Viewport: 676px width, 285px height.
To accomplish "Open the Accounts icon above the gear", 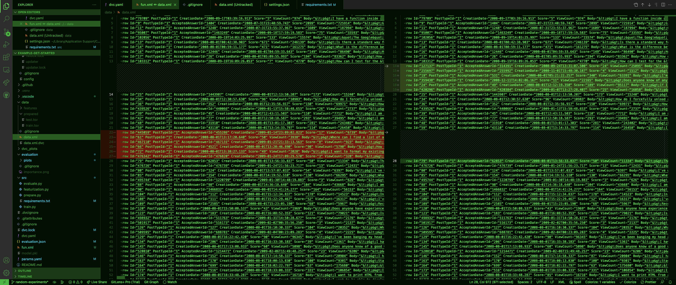I will pos(6,260).
